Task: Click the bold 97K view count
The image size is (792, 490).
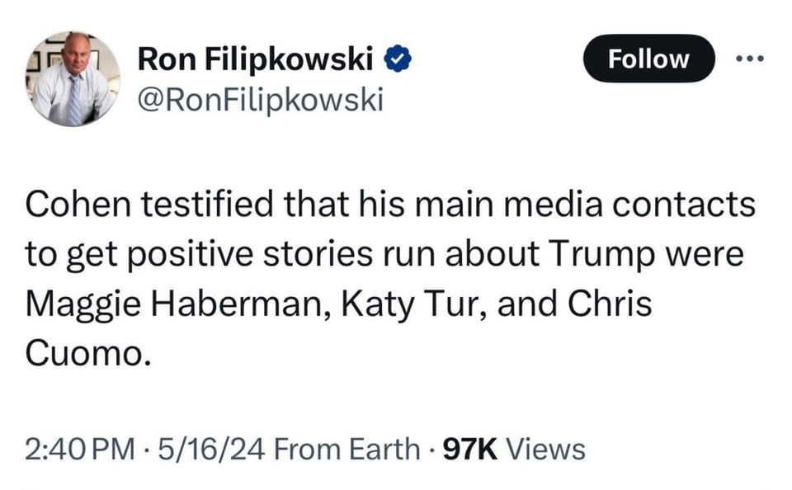Action: (470, 450)
